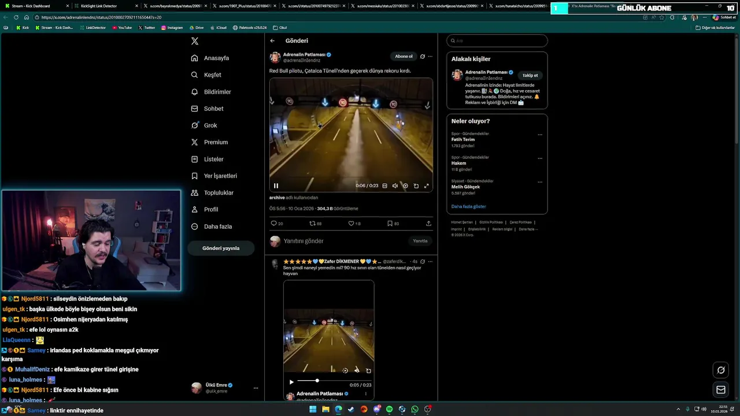Image resolution: width=740 pixels, height=416 pixels.
Task: Mute the quoted reply video
Action: click(357, 370)
